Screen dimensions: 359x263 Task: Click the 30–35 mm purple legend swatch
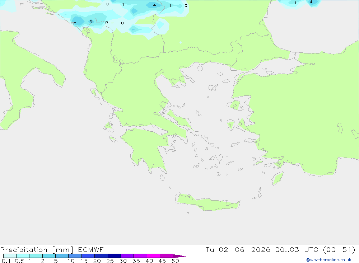pos(127,256)
